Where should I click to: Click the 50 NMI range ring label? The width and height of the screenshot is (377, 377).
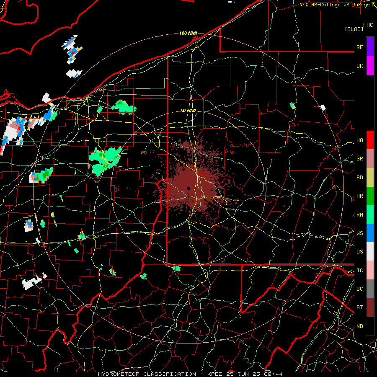[x=188, y=111]
